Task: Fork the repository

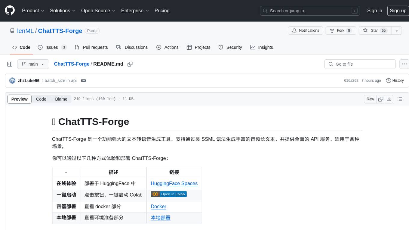Action: coord(341,30)
